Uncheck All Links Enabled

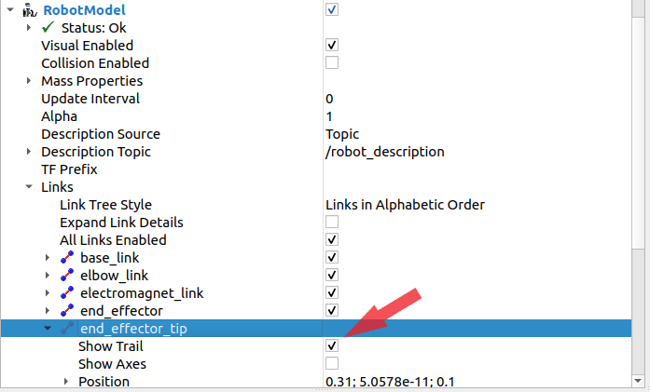(x=332, y=239)
